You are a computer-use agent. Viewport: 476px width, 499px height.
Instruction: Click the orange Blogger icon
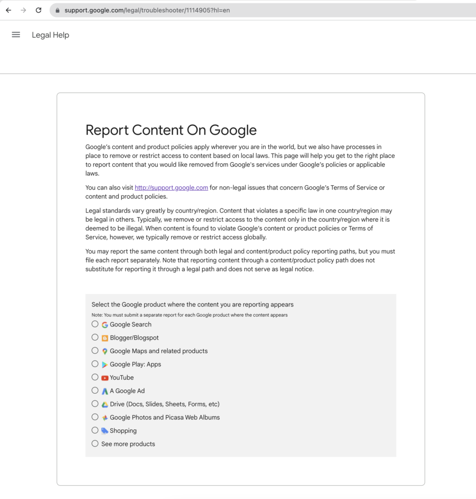point(105,338)
